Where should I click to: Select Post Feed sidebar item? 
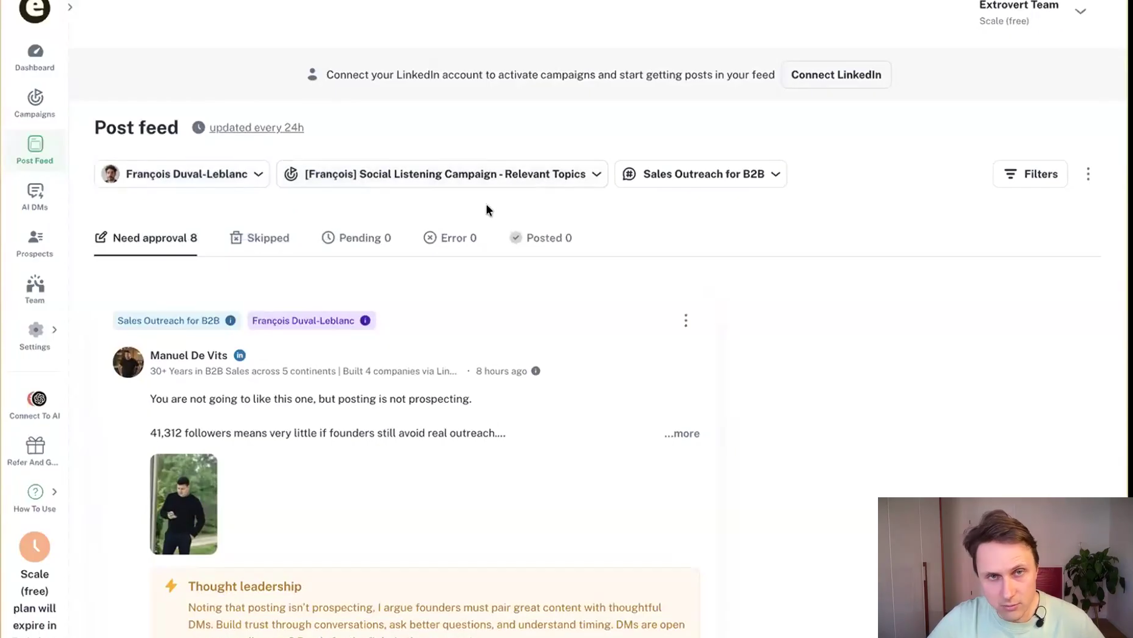pyautogui.click(x=35, y=150)
